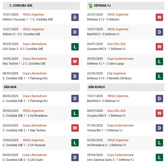The image size is (165, 163).
Task: Click the D badge for Atletico Tucuman match
Action: [x=75, y=17]
